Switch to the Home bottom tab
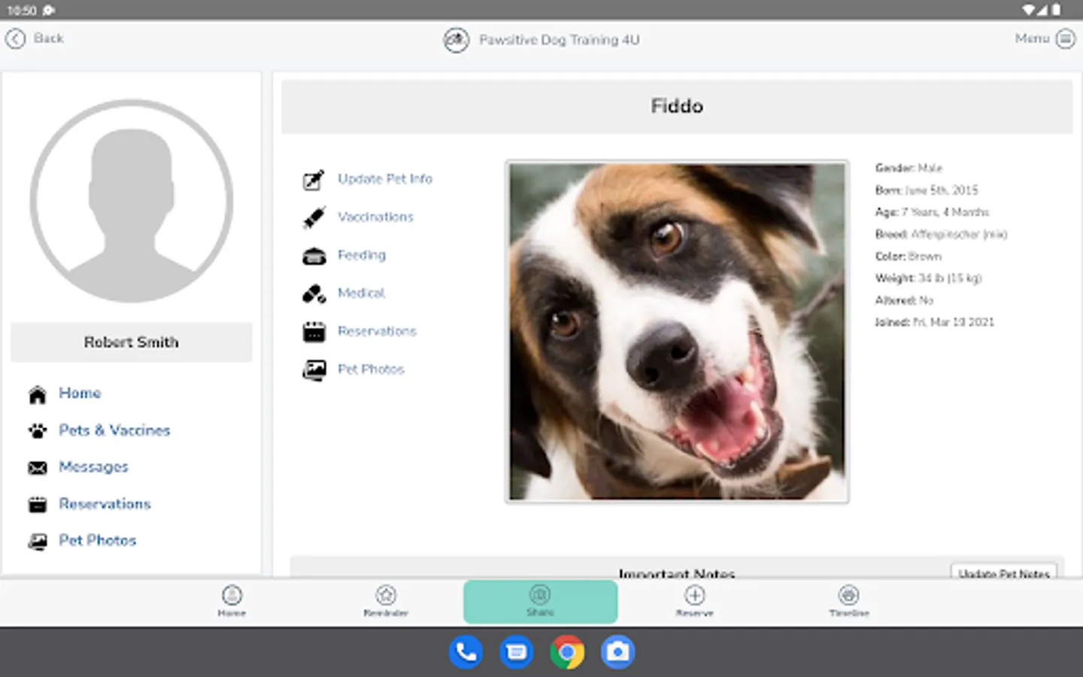Image resolution: width=1083 pixels, height=677 pixels. coord(232,601)
